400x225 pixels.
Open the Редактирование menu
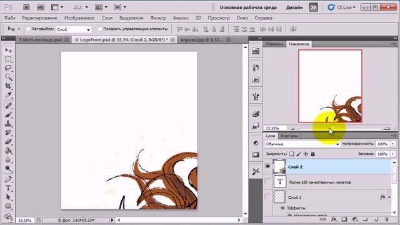coord(39,18)
